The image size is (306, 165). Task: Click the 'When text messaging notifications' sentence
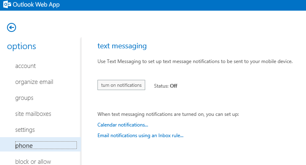pos(168,114)
